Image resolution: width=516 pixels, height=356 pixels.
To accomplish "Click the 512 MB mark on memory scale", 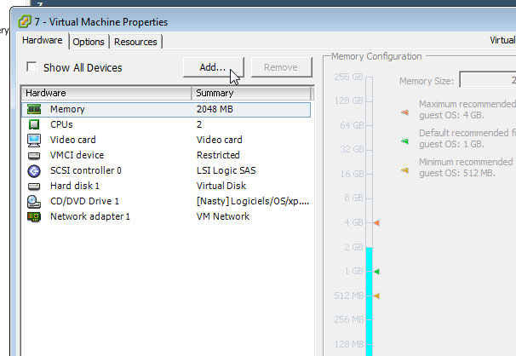I will [349, 296].
